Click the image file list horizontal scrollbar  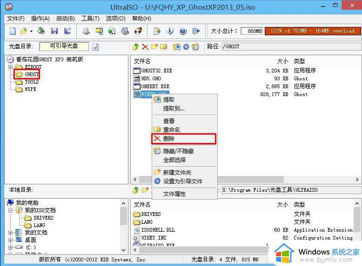coord(246,179)
